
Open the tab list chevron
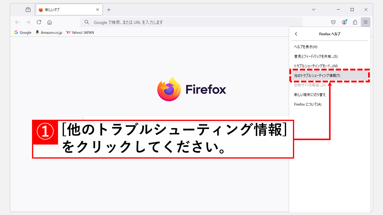[313, 9]
